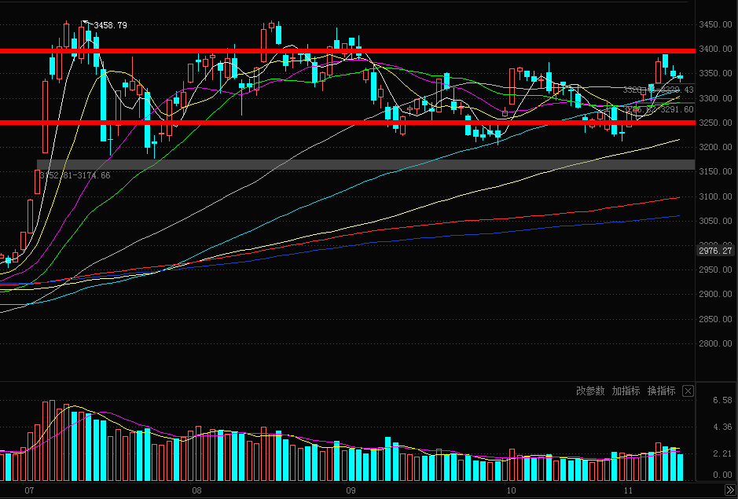Close the volume indicator panel
The height and width of the screenshot is (499, 738).
pos(688,391)
